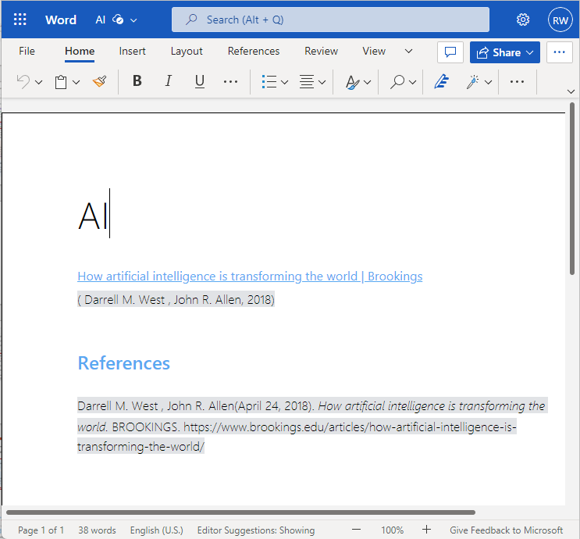This screenshot has height=539, width=580.
Task: Click the 38 words count
Action: (x=97, y=530)
